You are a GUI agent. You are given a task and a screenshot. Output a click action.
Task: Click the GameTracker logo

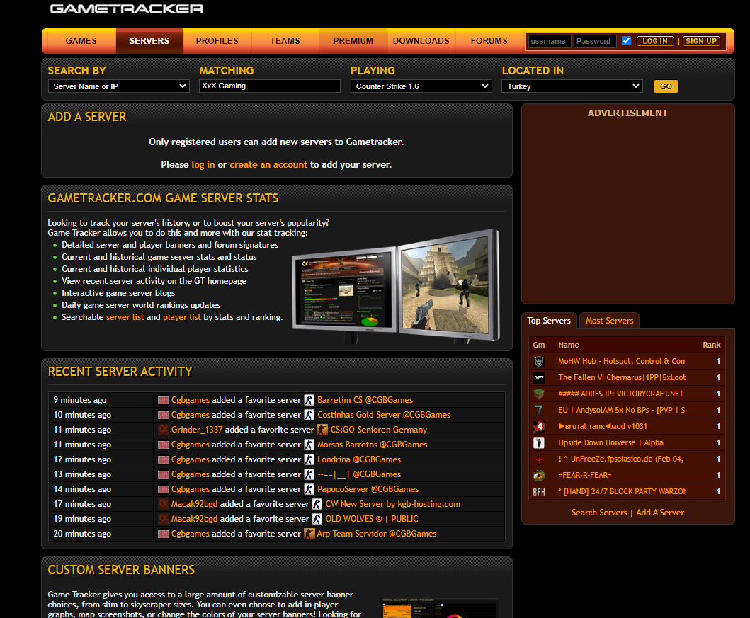pyautogui.click(x=127, y=8)
